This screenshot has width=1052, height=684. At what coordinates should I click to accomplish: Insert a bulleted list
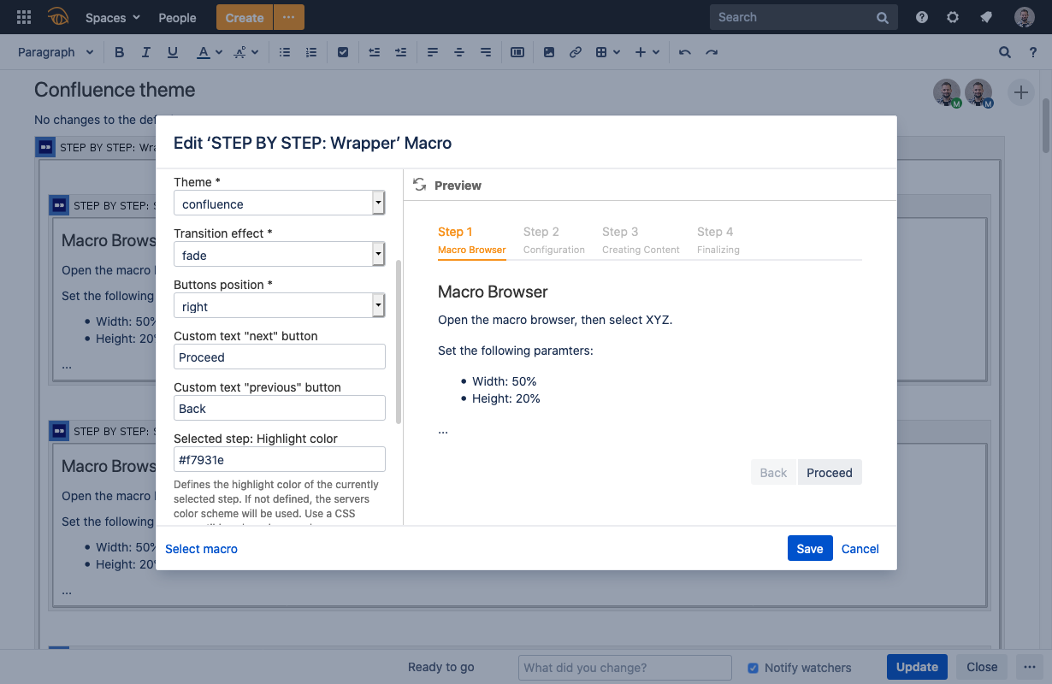284,52
